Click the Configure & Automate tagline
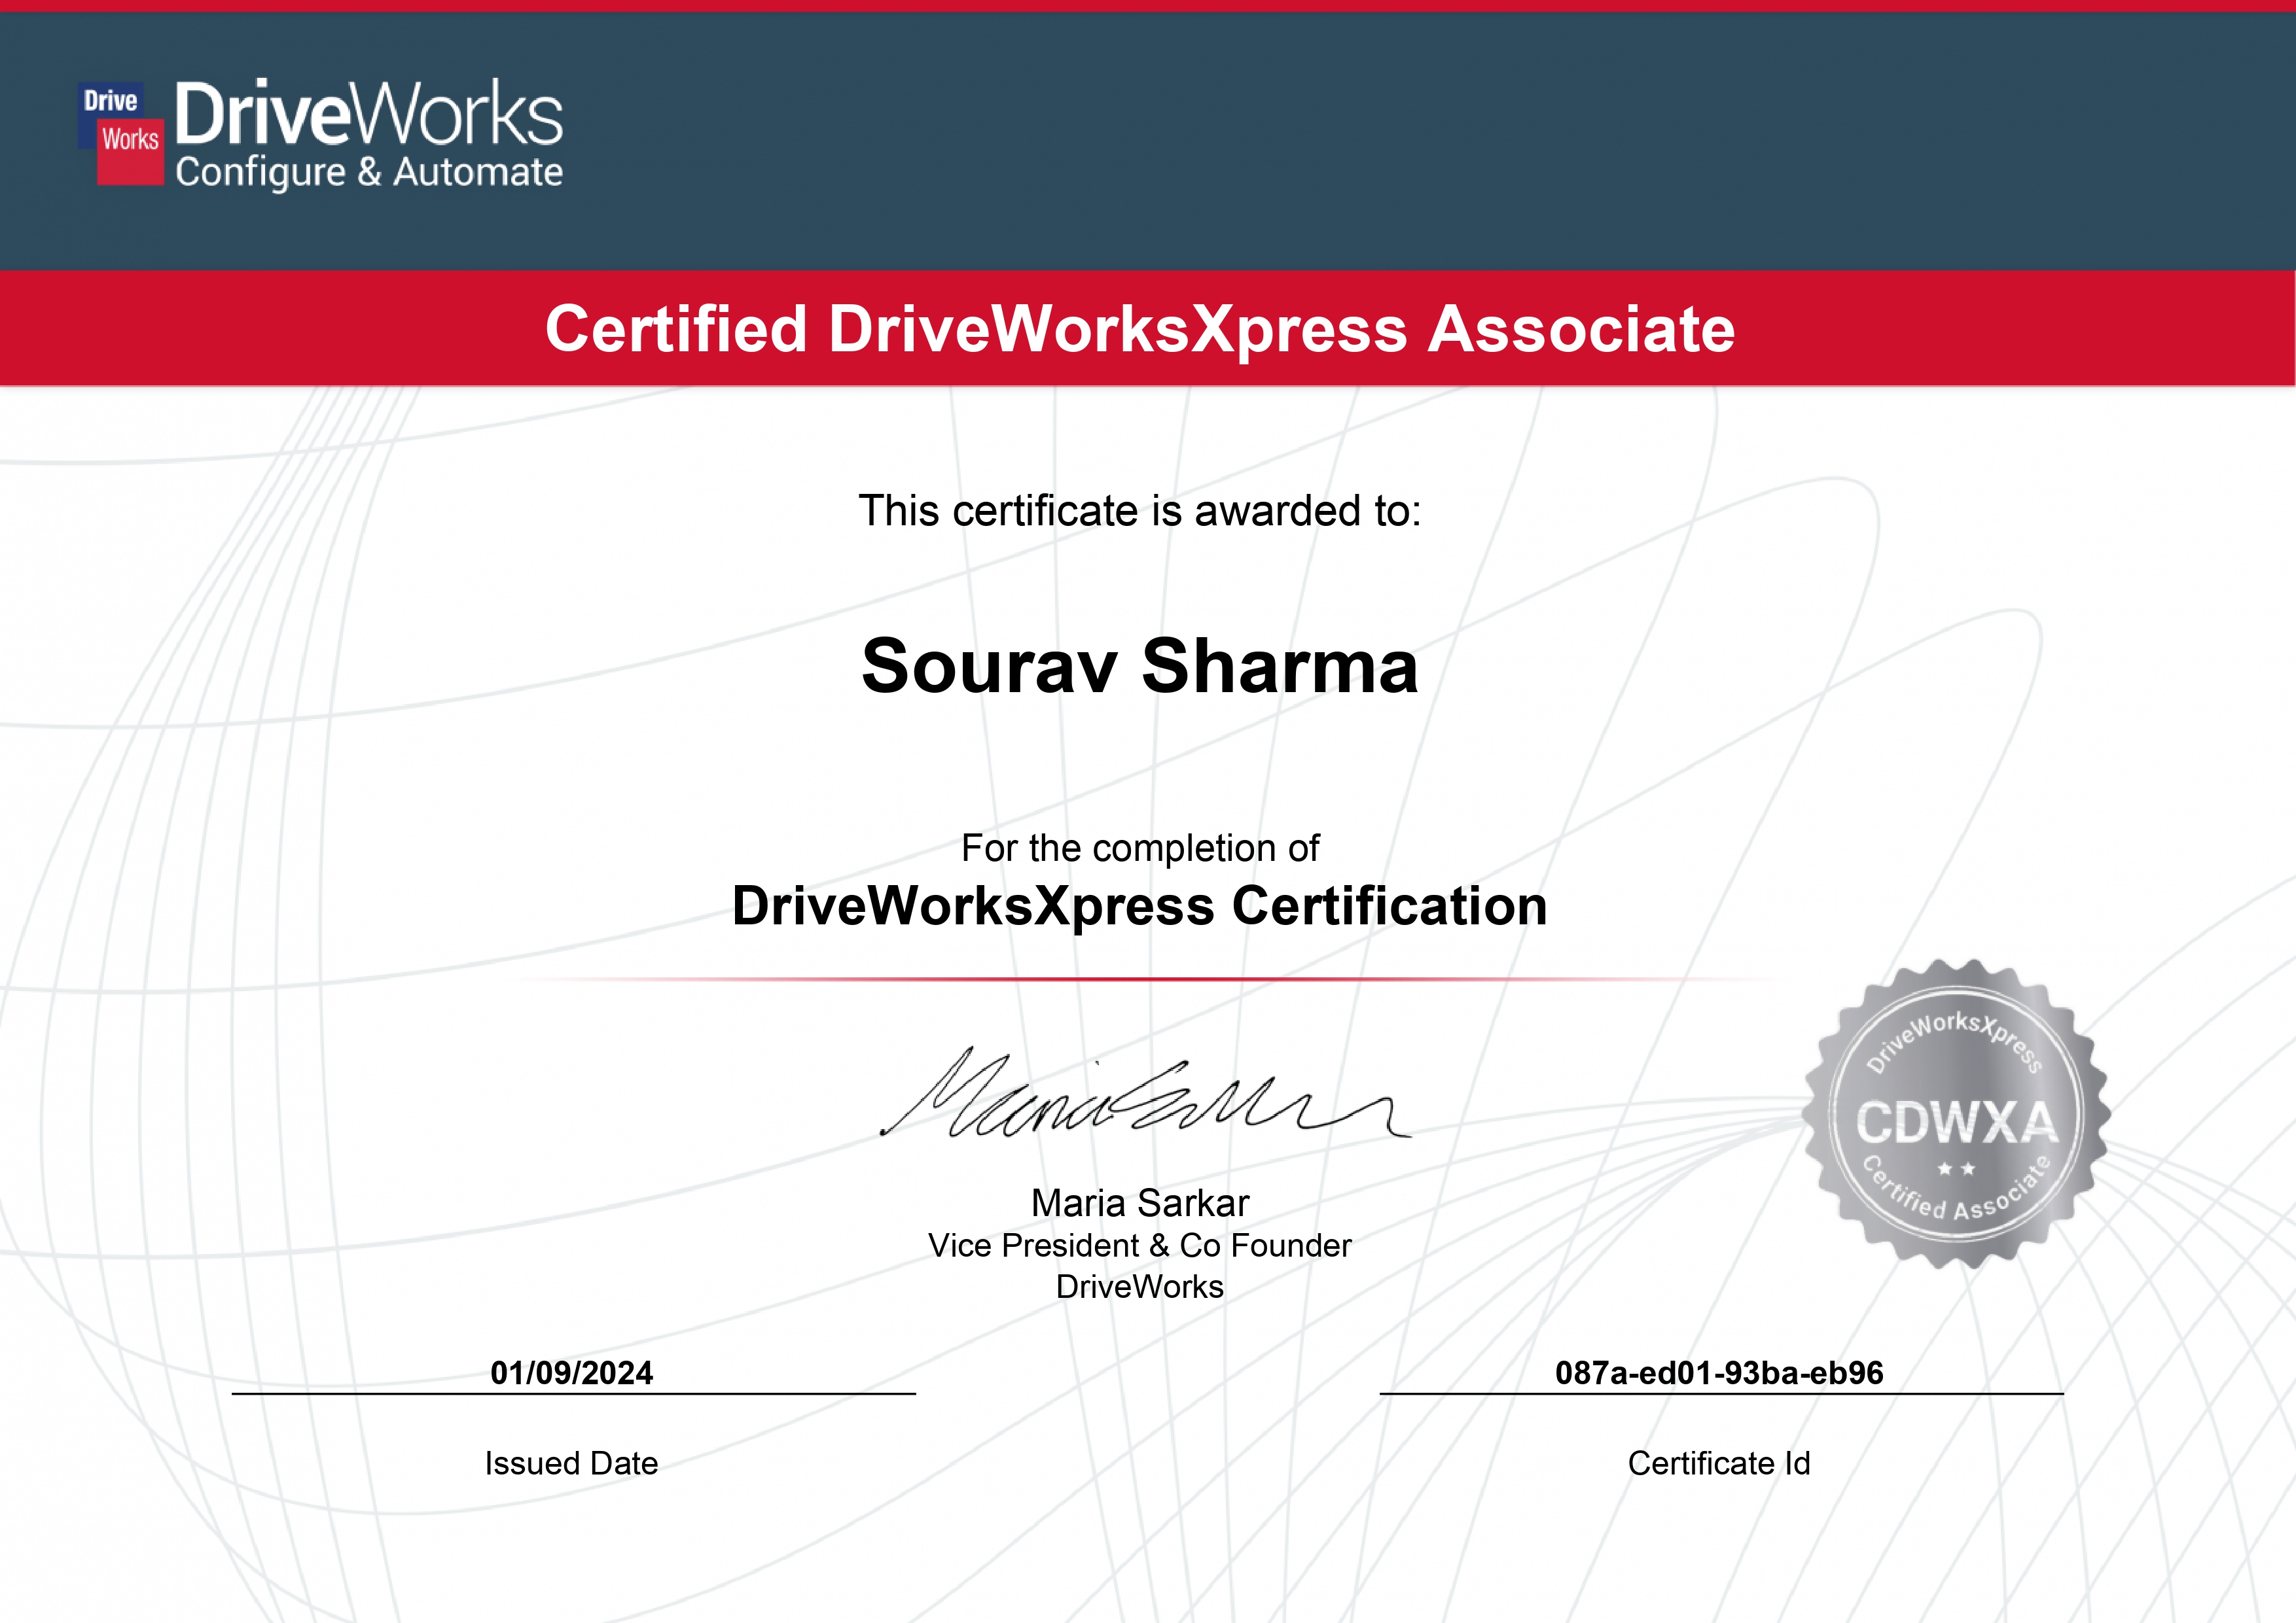Image resolution: width=2296 pixels, height=1623 pixels. (x=369, y=173)
